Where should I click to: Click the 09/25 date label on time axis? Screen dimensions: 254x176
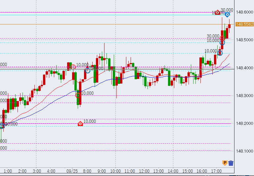pos(72,171)
